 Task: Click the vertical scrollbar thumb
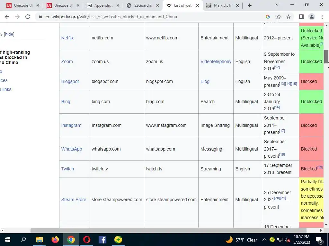click(x=326, y=56)
